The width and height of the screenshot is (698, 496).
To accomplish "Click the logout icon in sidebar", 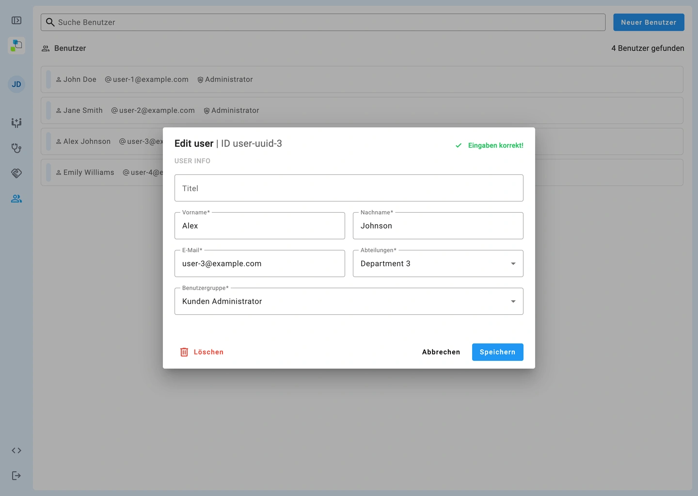I will pyautogui.click(x=16, y=476).
